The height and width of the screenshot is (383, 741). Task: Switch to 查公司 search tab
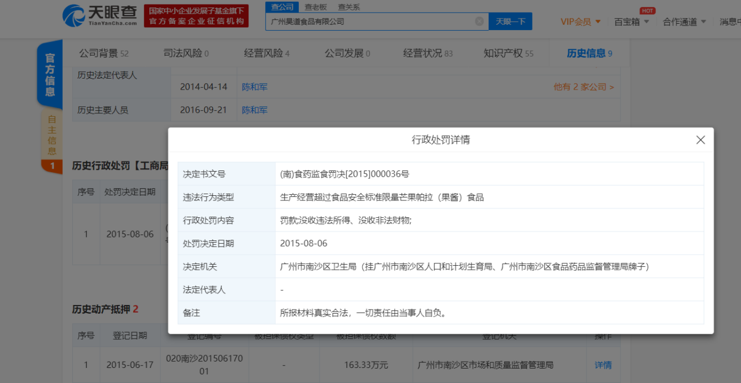pos(282,7)
